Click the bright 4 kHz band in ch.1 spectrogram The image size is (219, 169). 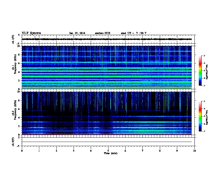click(x=107, y=71)
